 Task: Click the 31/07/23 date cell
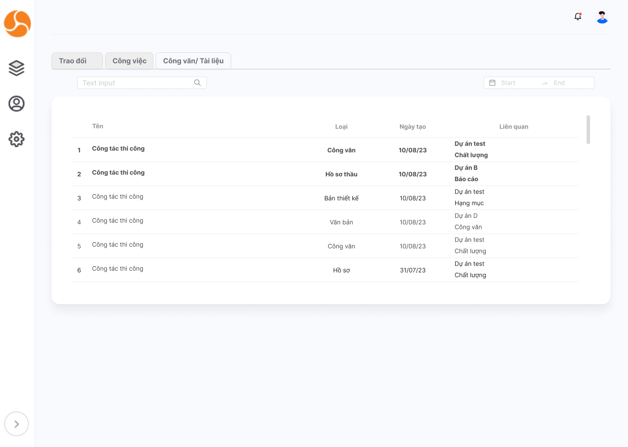pos(413,270)
